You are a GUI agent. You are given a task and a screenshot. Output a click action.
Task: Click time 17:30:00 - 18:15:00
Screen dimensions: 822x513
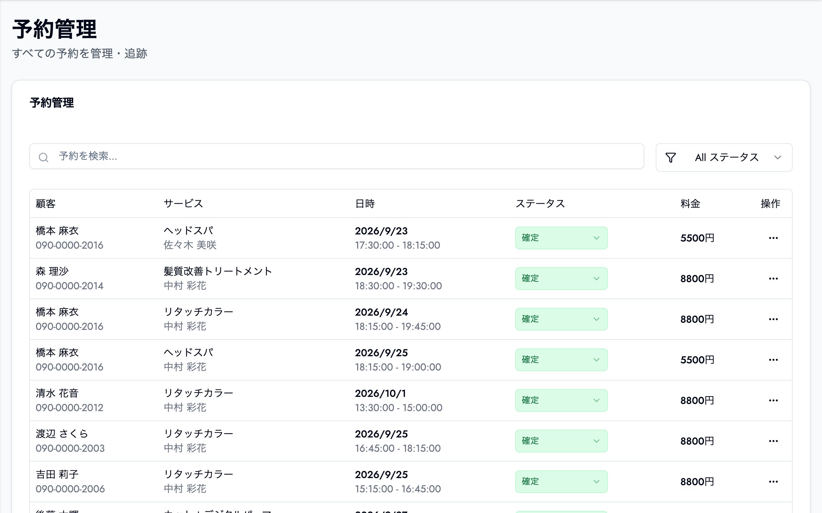pyautogui.click(x=397, y=245)
